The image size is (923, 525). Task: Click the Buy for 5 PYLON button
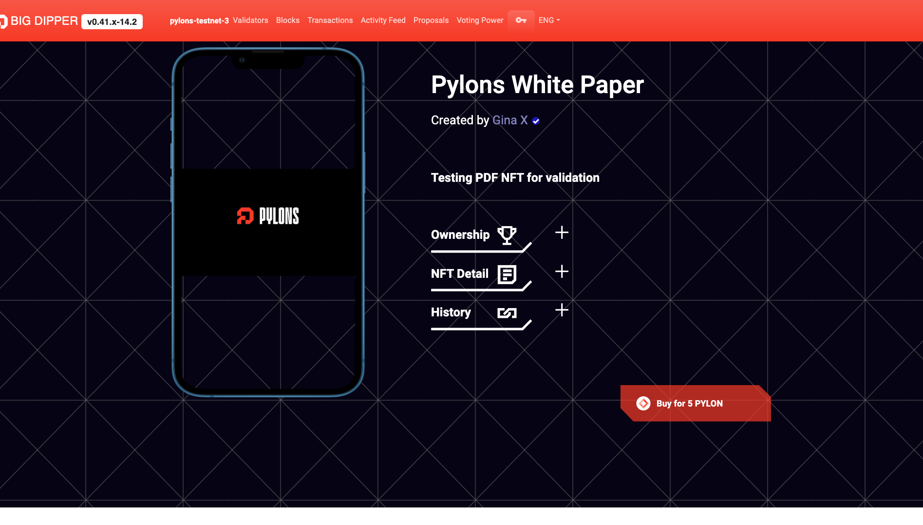tap(689, 403)
